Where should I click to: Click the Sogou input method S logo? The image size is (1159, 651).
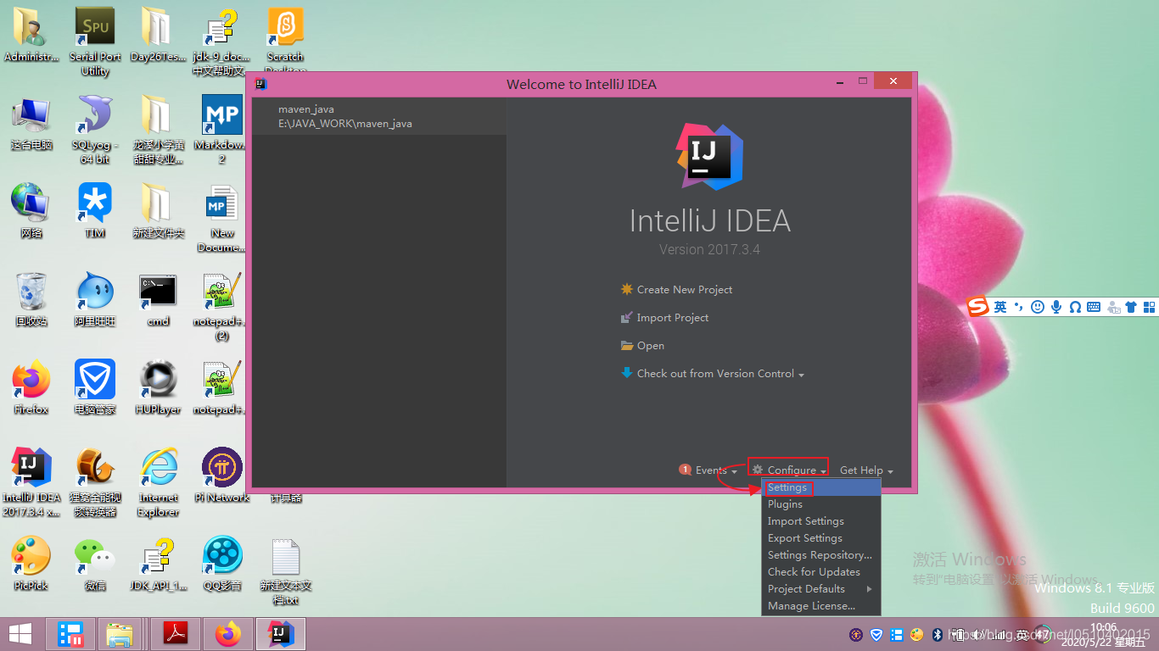click(x=977, y=307)
